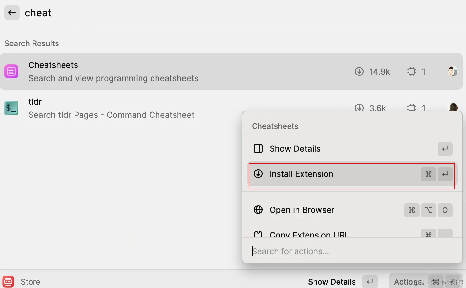Click the back arrow button
The image size is (466, 288).
click(12, 13)
